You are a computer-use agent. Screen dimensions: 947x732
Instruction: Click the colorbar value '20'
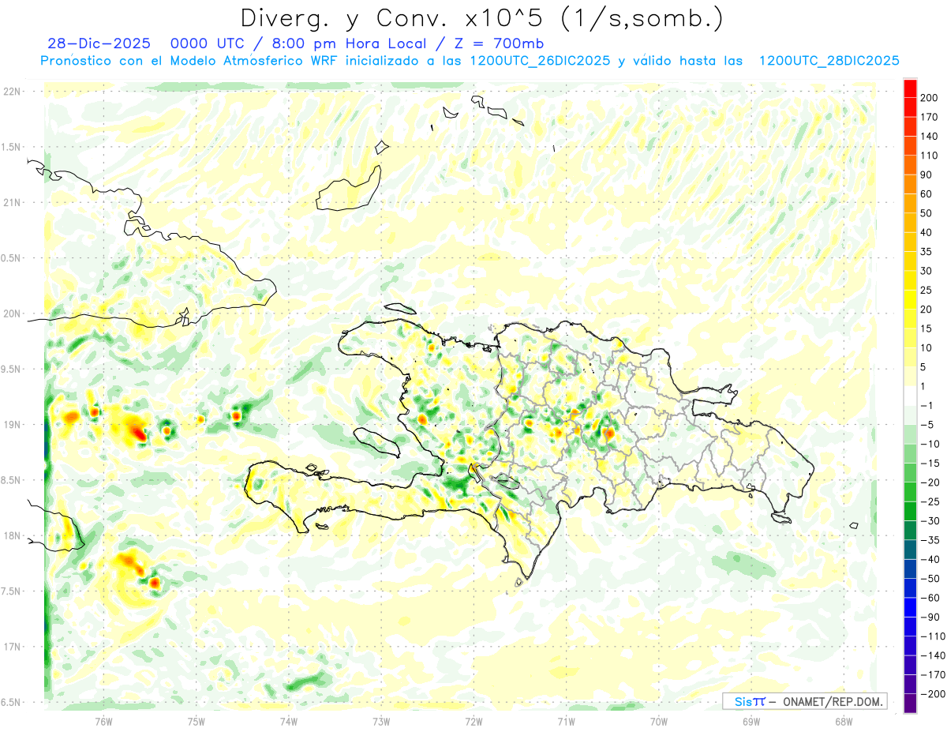click(x=927, y=310)
